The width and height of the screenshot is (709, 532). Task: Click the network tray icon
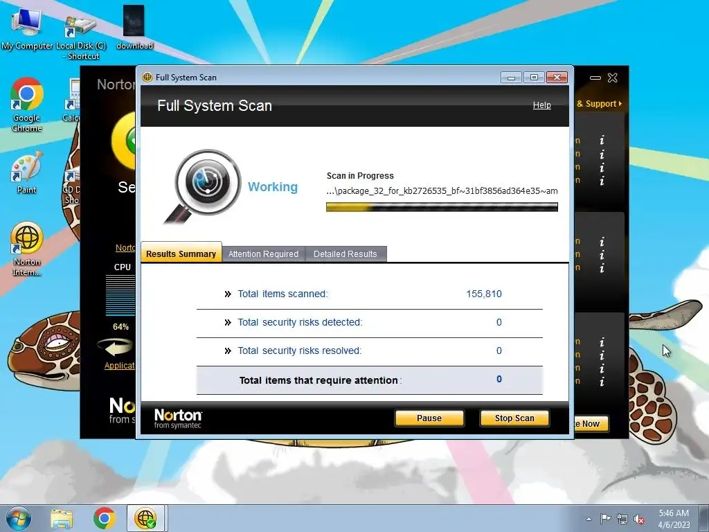tap(622, 519)
